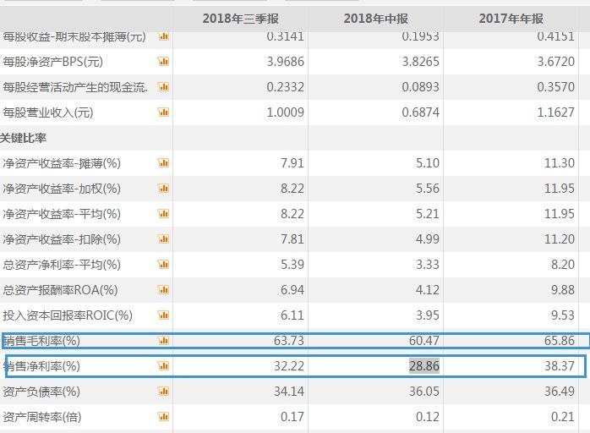Open chart icon for 净资产收益率-加权(%)
590x433 pixels.
(163, 189)
